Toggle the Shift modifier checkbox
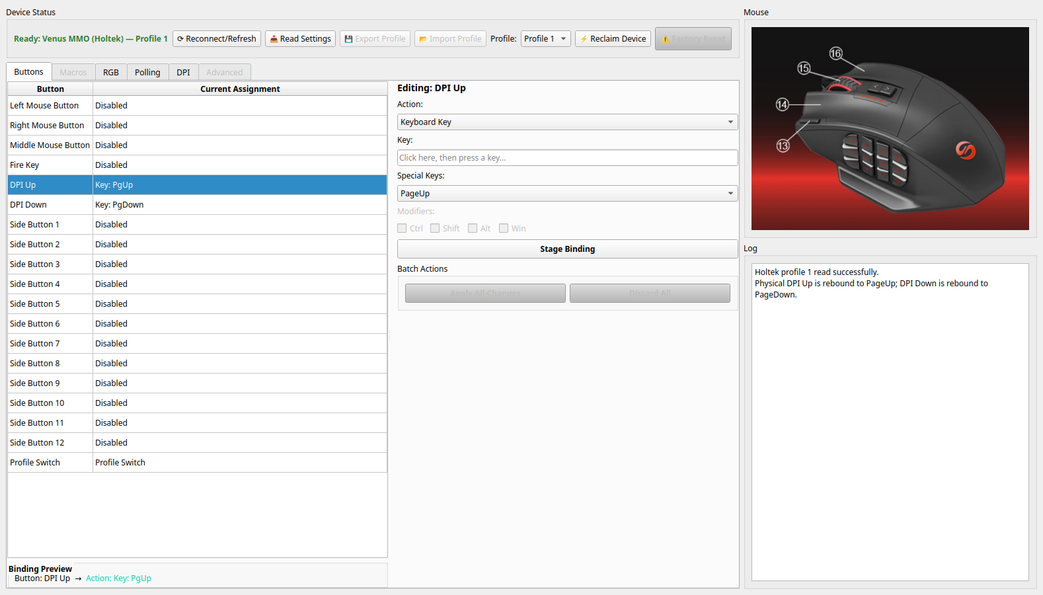 (x=435, y=228)
